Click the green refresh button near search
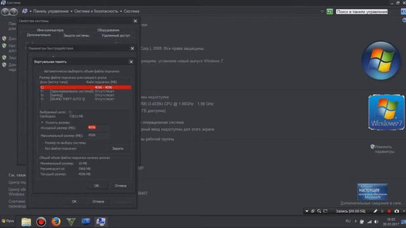The width and height of the screenshot is (406, 228). [x=330, y=11]
